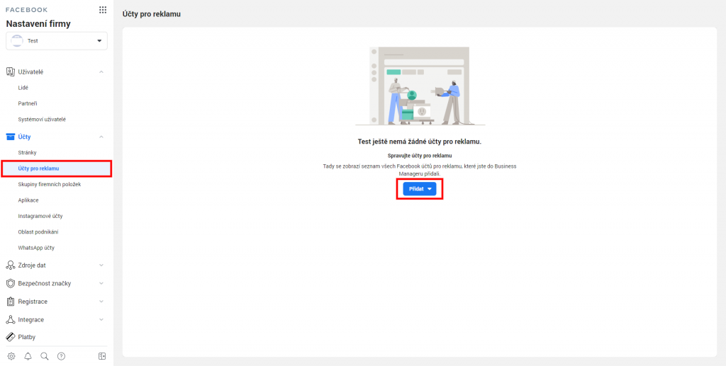Open the Test business account dropdown
This screenshot has height=366, width=726.
57,41
